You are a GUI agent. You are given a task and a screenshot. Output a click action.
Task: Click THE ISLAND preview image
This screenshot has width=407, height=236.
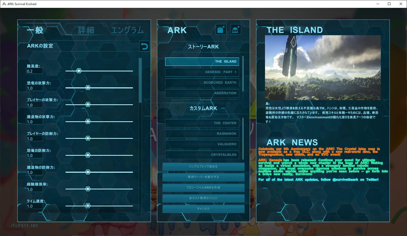323,67
